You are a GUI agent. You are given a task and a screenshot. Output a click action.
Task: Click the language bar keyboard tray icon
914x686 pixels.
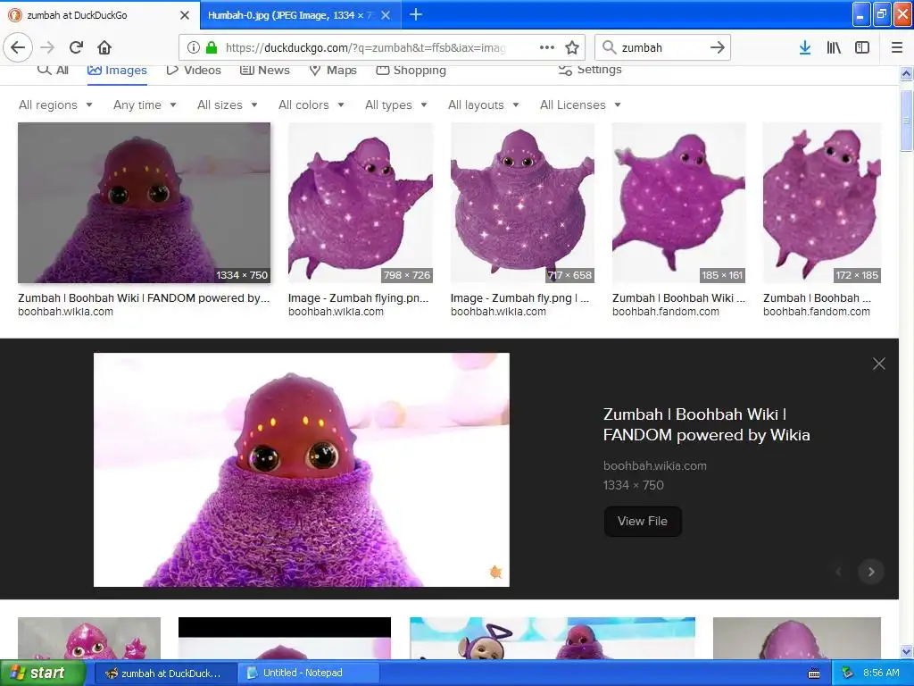tap(814, 673)
